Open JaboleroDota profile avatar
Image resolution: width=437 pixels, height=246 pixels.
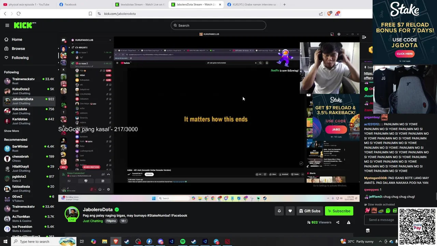point(72,215)
